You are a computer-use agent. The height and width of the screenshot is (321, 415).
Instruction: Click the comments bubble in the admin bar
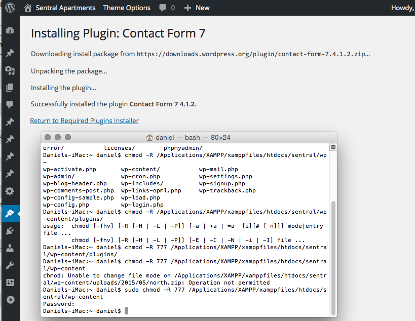click(x=167, y=8)
